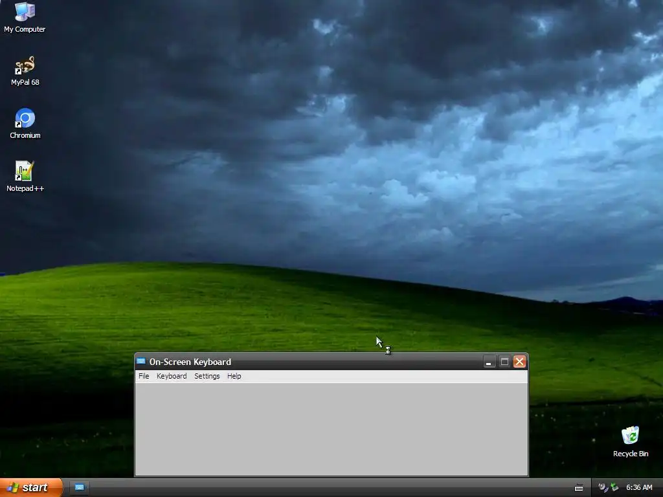The image size is (663, 497).
Task: Open the Help menu
Action: (234, 376)
